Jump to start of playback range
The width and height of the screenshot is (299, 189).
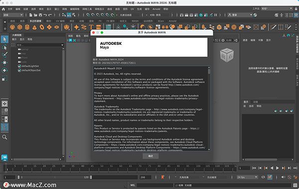tap(254, 168)
